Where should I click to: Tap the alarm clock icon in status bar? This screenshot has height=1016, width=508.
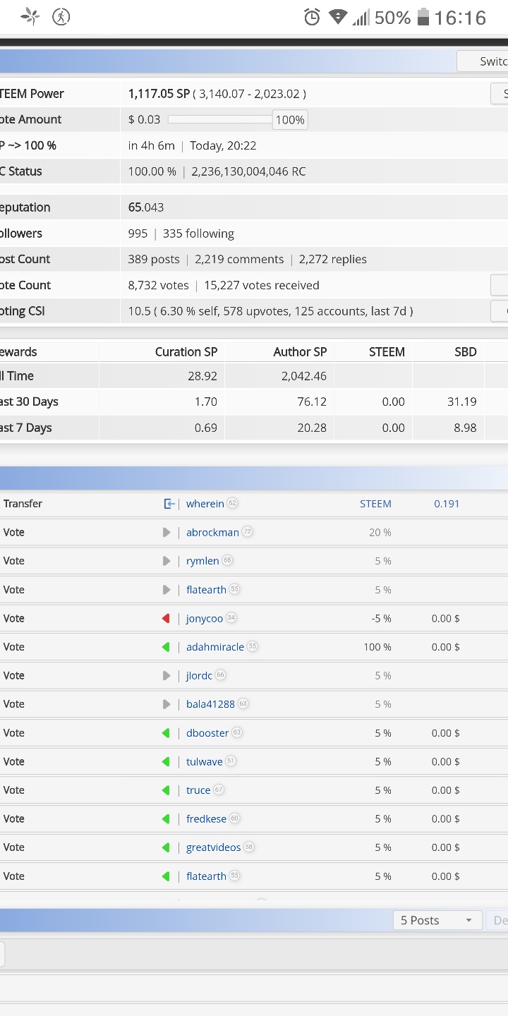[x=312, y=18]
